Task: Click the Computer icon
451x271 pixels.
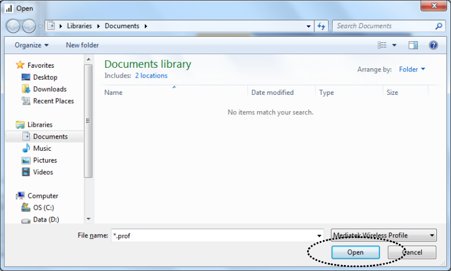Action: pyautogui.click(x=20, y=196)
